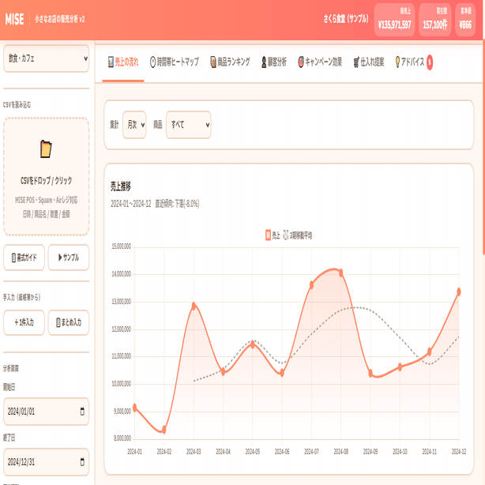Open the 商品 すべて dropdown
The width and height of the screenshot is (485, 485).
point(188,125)
